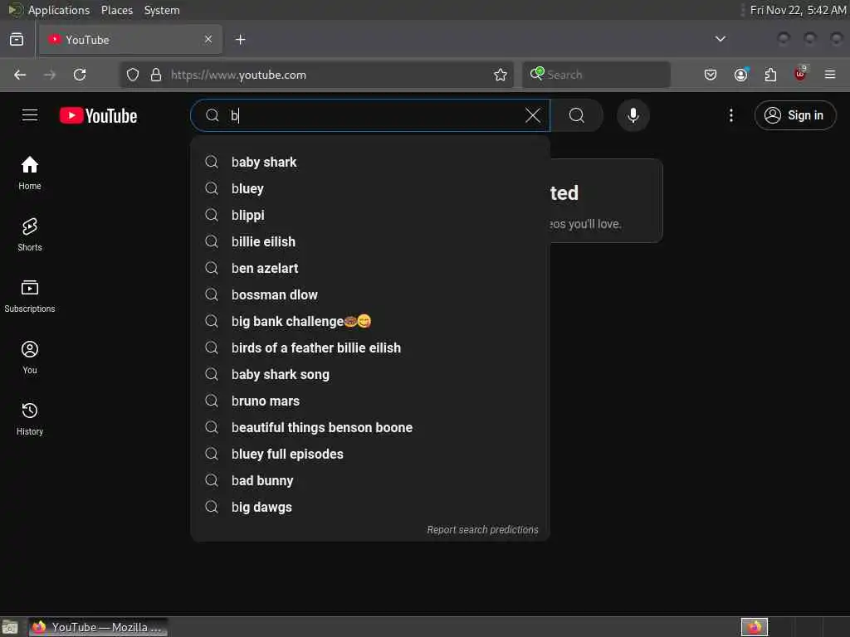Open the Extensions puzzle icon
The width and height of the screenshot is (850, 637).
pos(770,75)
